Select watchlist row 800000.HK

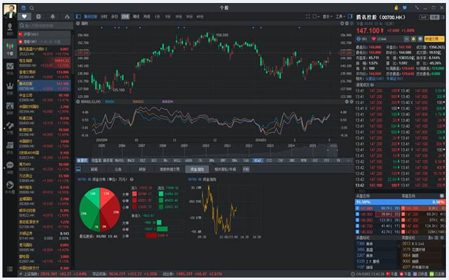coord(45,63)
